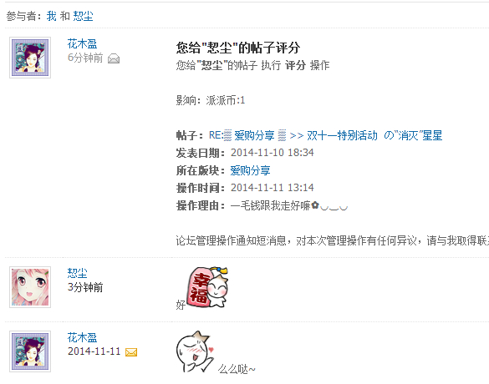Open the RE: 爱购分享 双十一特别活动 post link
The width and height of the screenshot is (489, 384).
click(x=326, y=135)
